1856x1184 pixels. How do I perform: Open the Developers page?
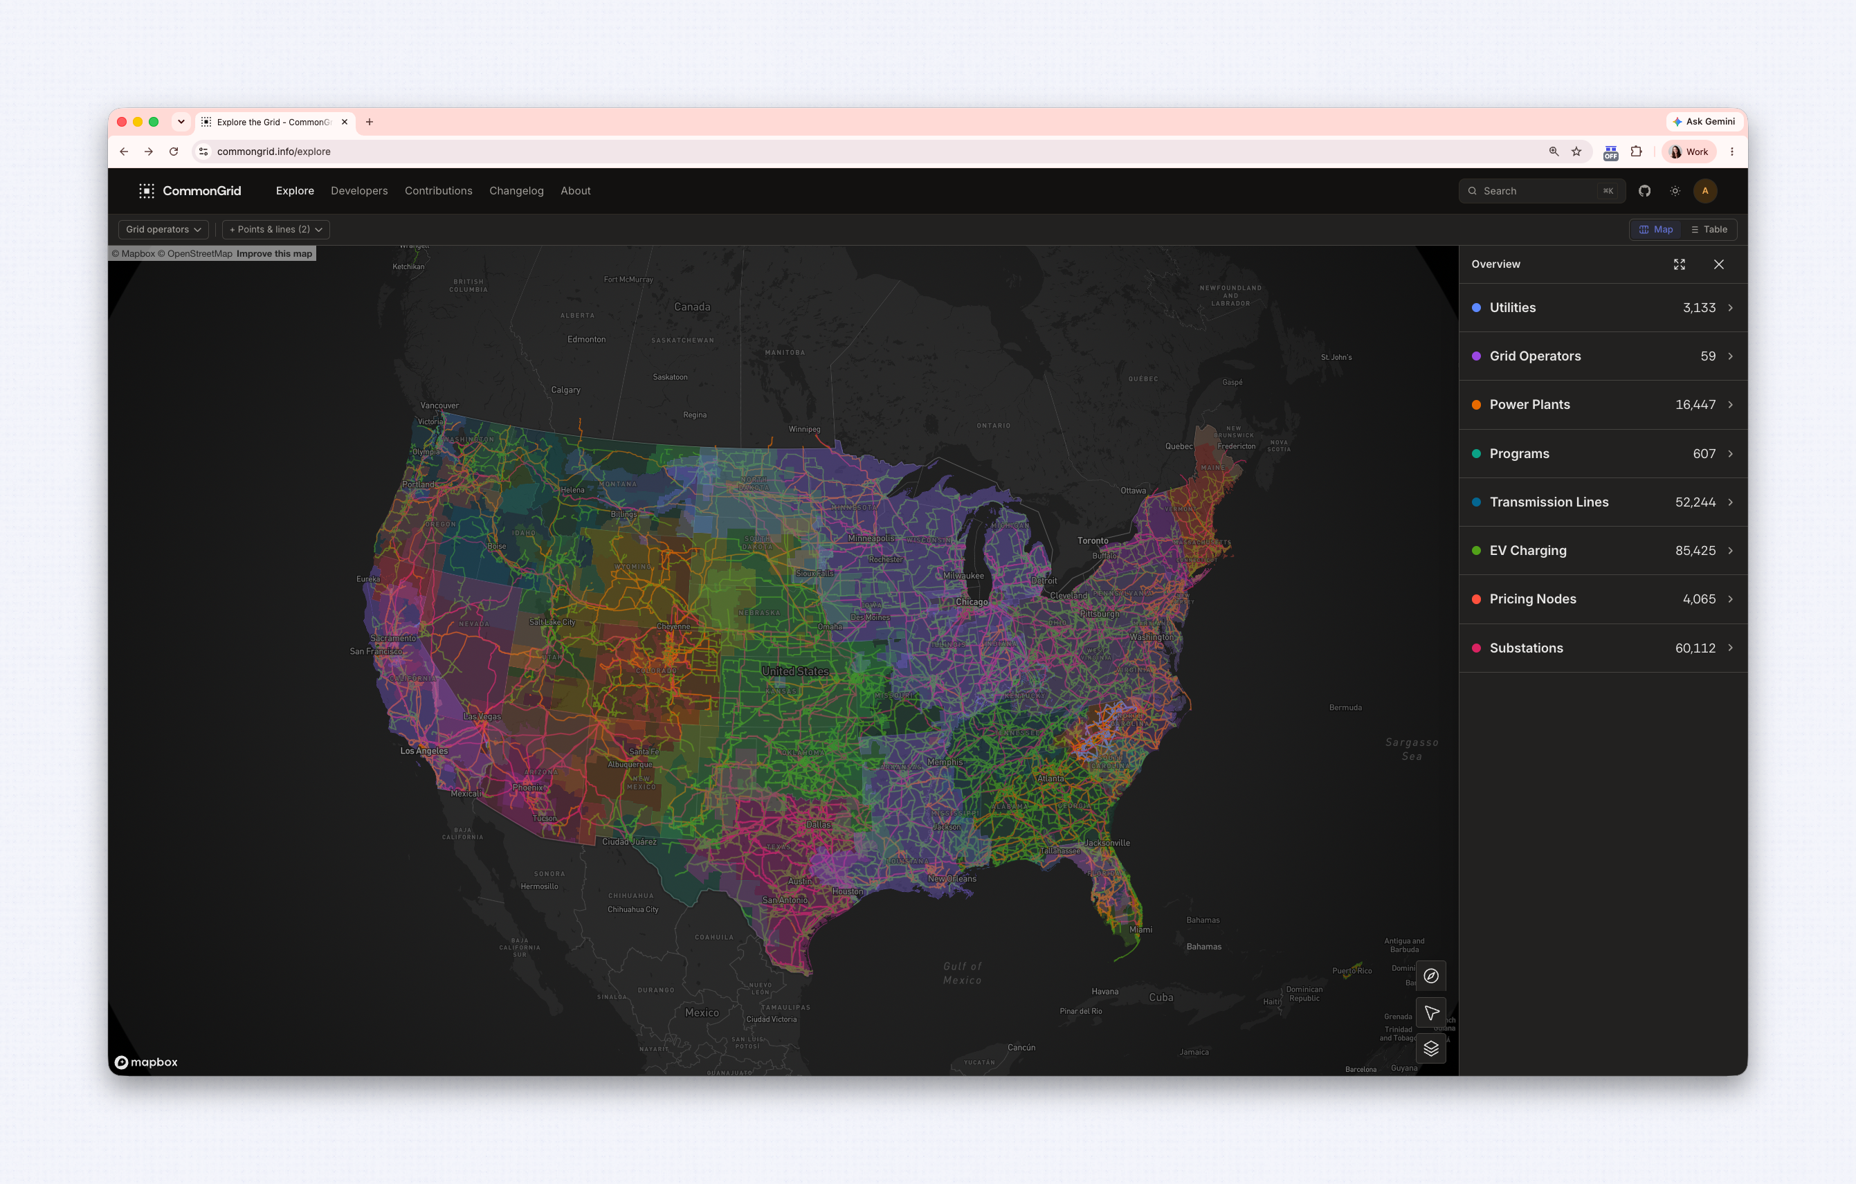coord(359,191)
